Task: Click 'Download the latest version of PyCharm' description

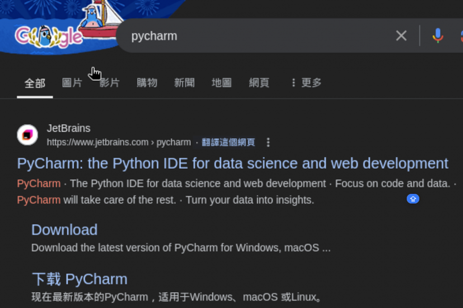Action: 181,248
